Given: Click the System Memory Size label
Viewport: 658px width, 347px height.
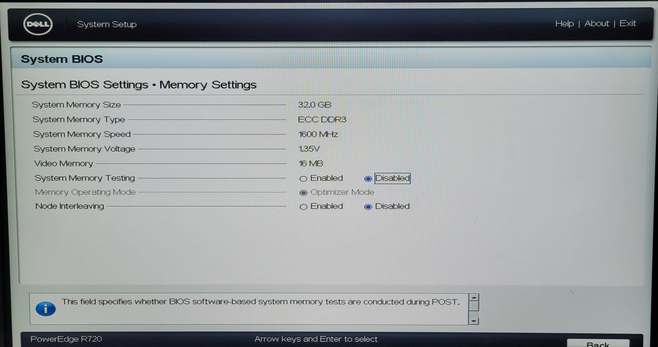Looking at the screenshot, I should (x=76, y=105).
